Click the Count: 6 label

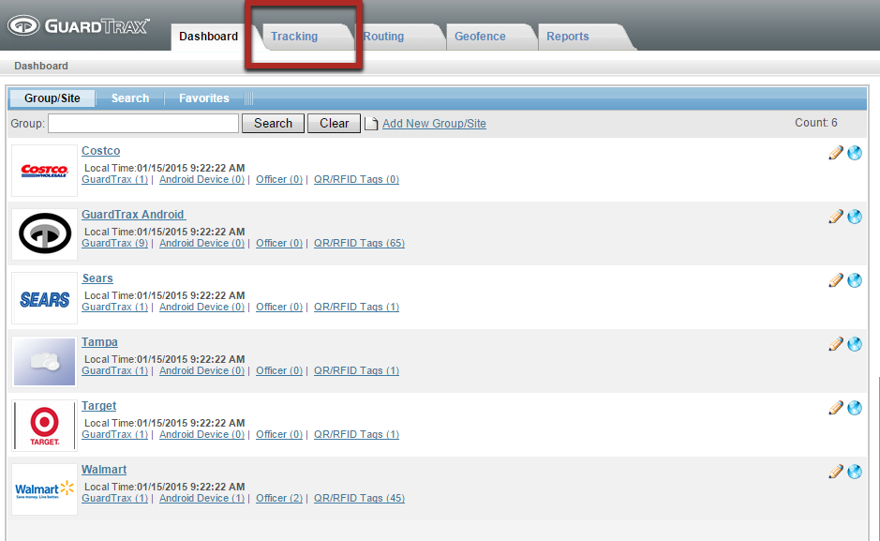point(816,123)
